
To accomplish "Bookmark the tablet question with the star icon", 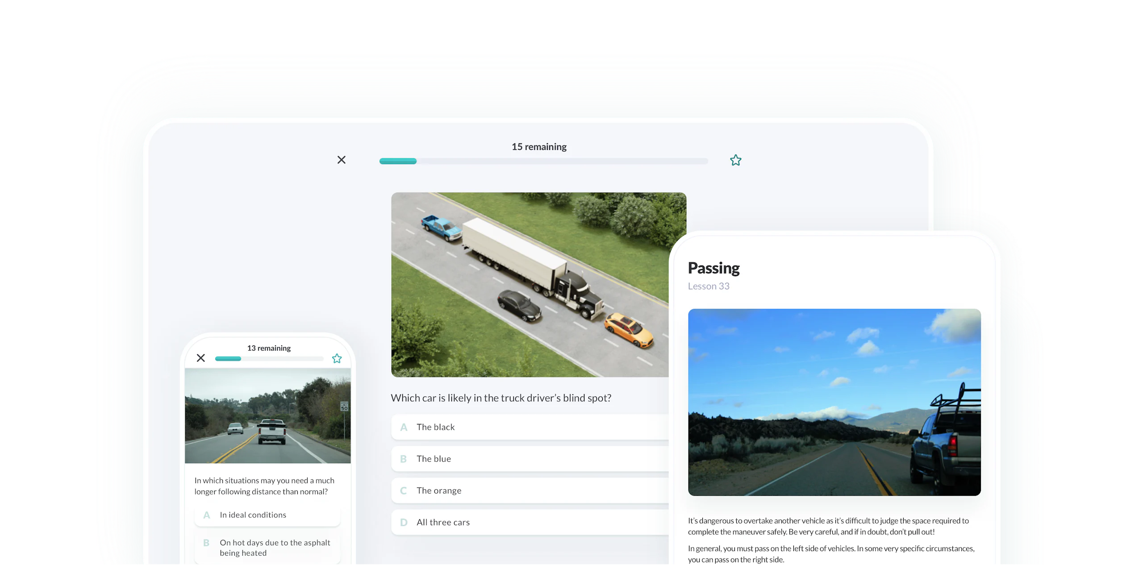I will point(735,160).
